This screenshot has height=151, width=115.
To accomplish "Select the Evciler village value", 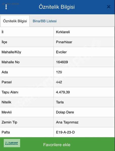I will point(61,52).
